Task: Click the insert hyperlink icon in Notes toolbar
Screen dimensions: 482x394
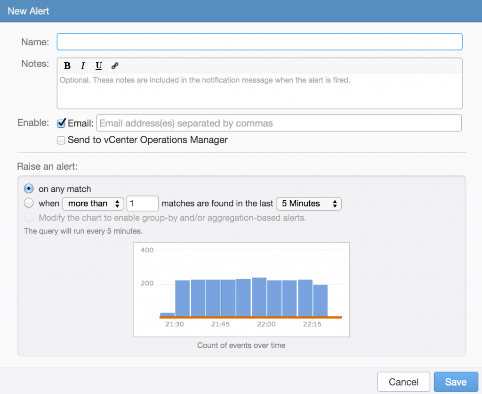Action: click(114, 66)
